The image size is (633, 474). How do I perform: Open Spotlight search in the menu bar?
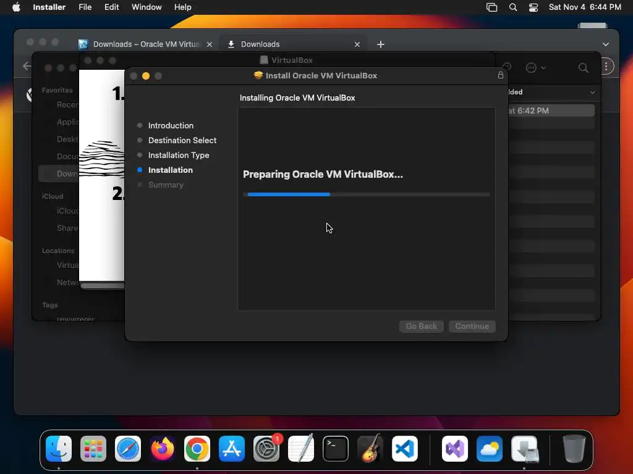513,7
